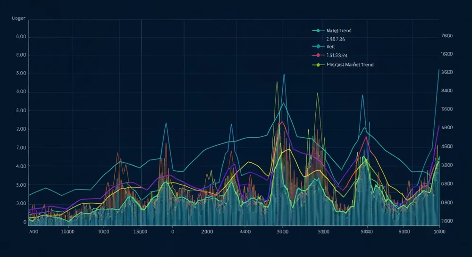The image size is (472, 257).
Task: Click the '7600' right axis label at top
Action: point(447,36)
